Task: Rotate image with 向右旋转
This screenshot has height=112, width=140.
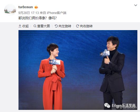Action: click(86, 26)
